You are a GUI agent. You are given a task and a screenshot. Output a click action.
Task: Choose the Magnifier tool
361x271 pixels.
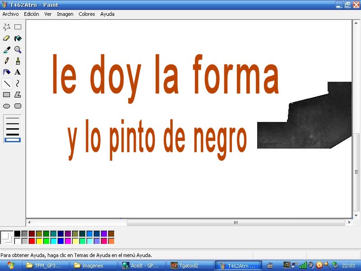pyautogui.click(x=18, y=50)
